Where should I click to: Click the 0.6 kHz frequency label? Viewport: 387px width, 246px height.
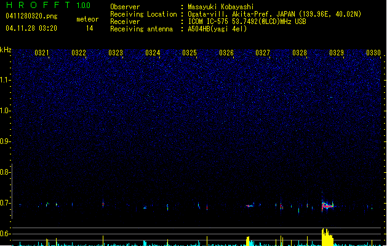tap(6, 234)
